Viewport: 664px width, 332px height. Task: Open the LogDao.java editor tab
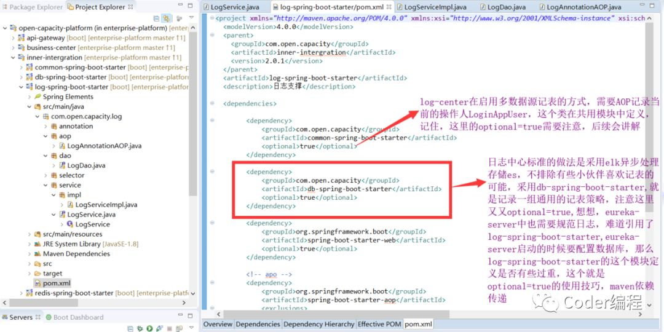(502, 7)
